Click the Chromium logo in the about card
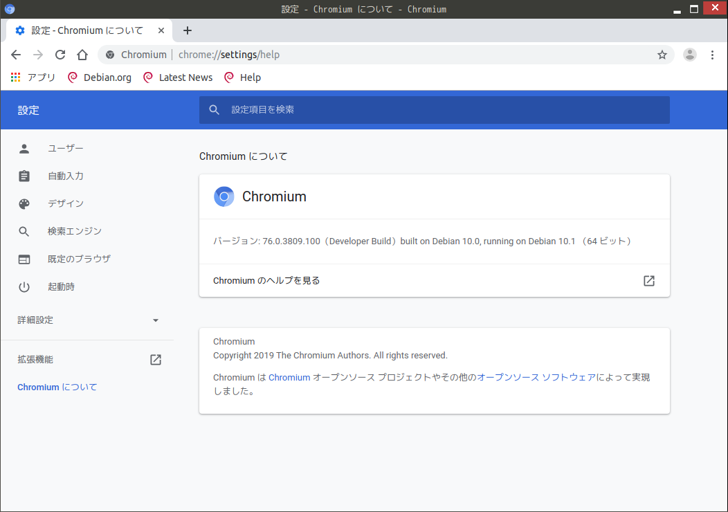The image size is (728, 512). click(224, 196)
